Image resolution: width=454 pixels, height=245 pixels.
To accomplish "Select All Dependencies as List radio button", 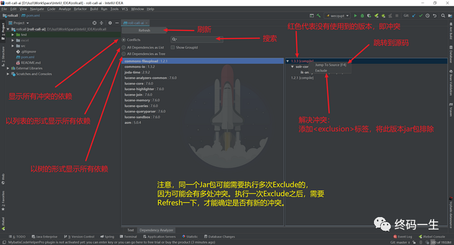I will 124,47.
